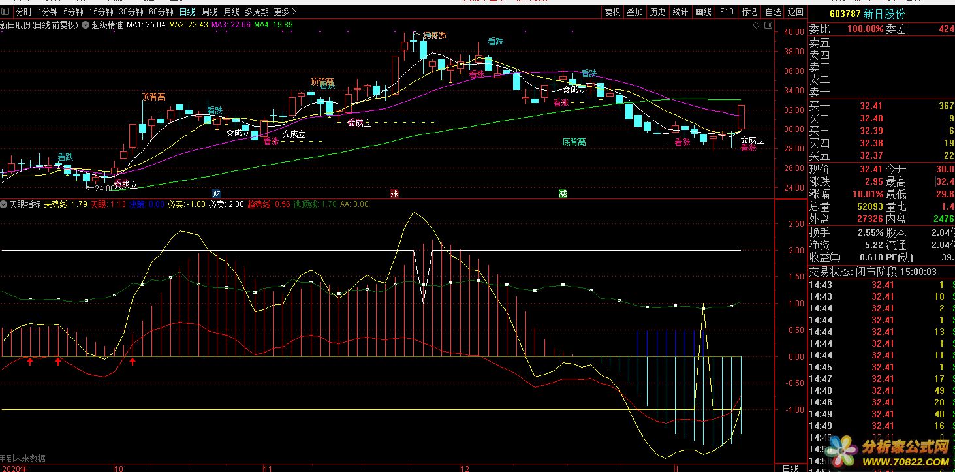Click the 24.00 low price marker
955x472 pixels.
pyautogui.click(x=104, y=188)
